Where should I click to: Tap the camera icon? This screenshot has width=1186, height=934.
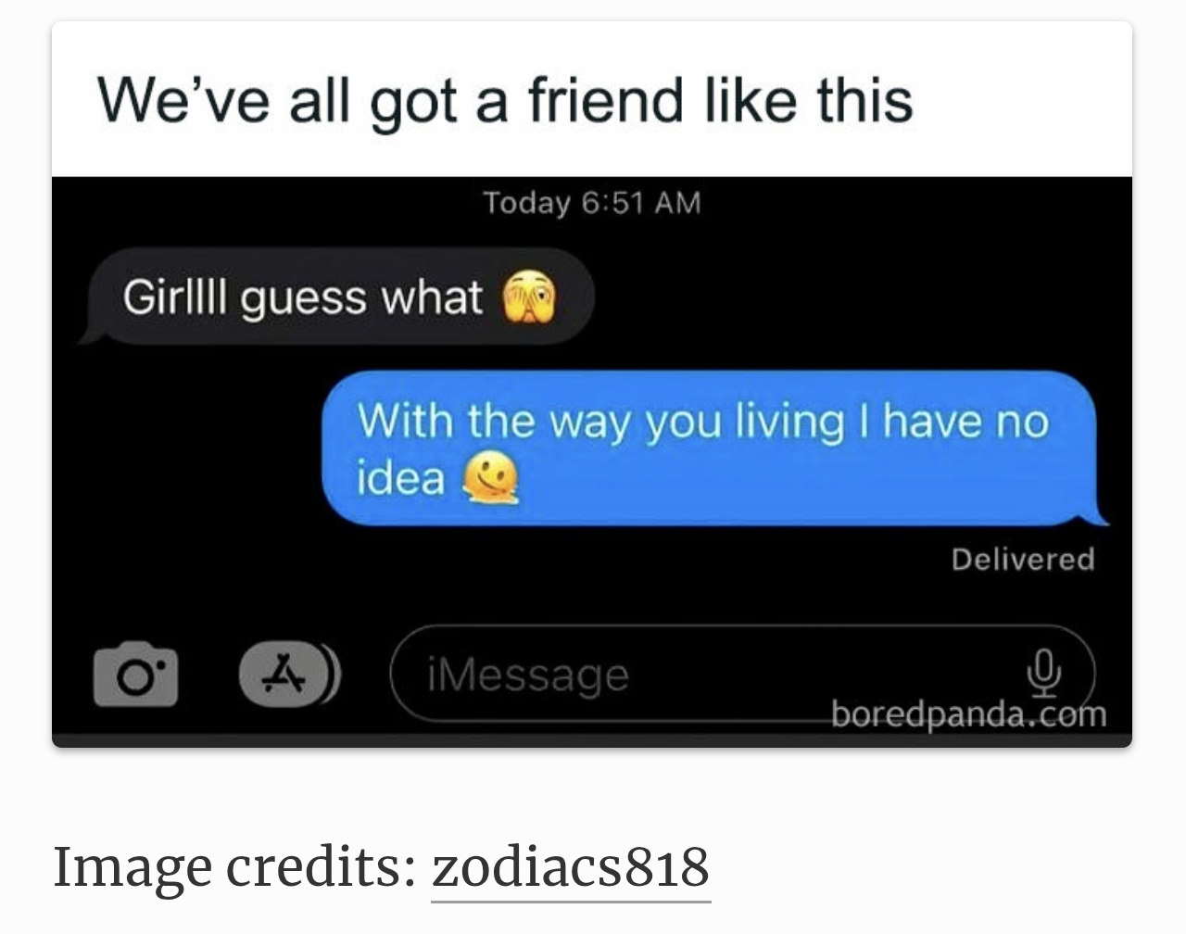[135, 675]
